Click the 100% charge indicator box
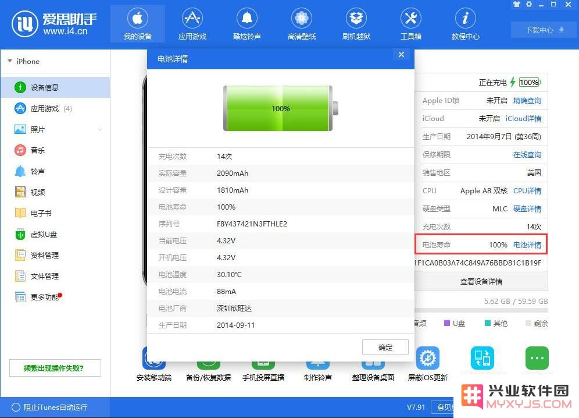This screenshot has height=418, width=579. pos(530,82)
